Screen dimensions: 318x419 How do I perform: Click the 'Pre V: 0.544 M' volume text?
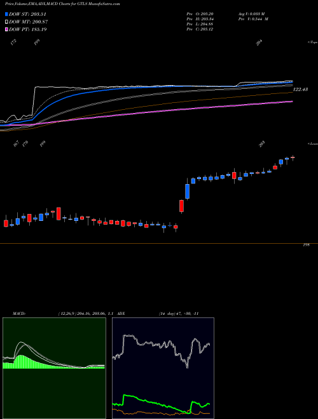[x=253, y=19]
